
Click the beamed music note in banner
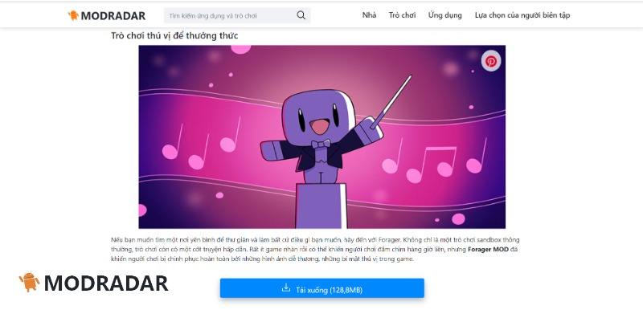tap(431, 164)
